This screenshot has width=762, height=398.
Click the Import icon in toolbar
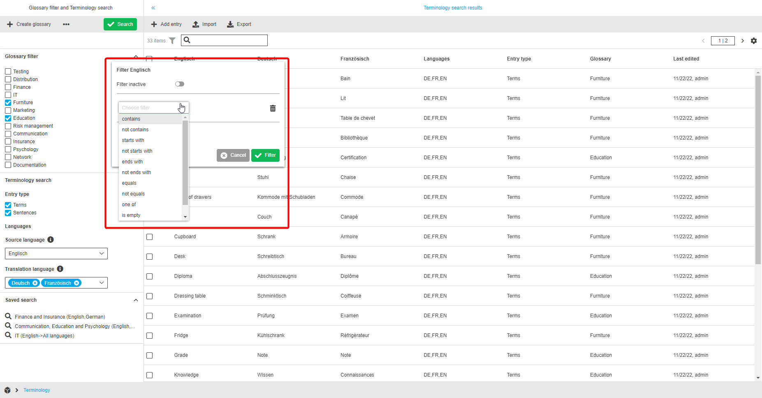196,24
